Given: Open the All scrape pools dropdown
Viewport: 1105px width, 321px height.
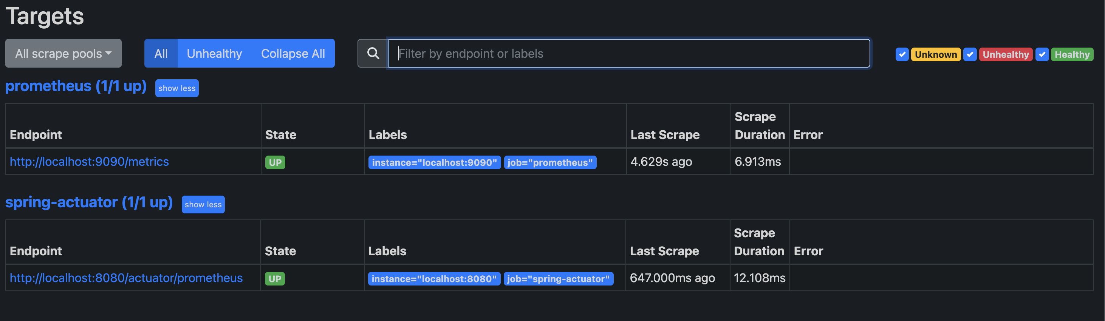Looking at the screenshot, I should (x=63, y=54).
